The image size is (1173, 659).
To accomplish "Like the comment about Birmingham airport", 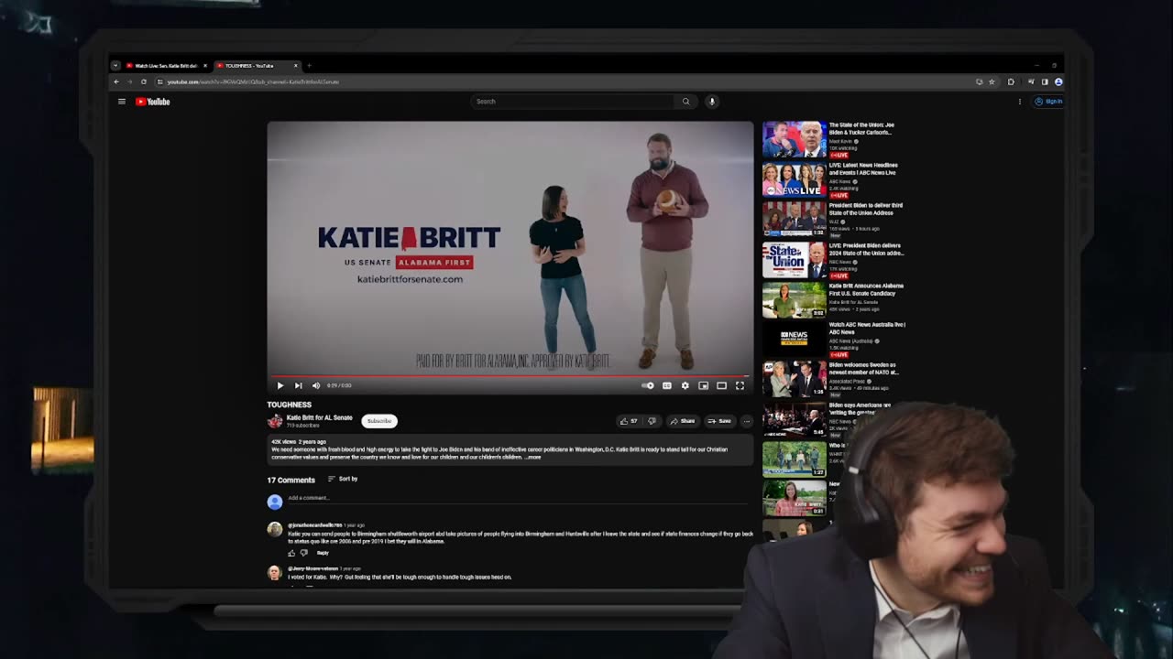I will [292, 553].
